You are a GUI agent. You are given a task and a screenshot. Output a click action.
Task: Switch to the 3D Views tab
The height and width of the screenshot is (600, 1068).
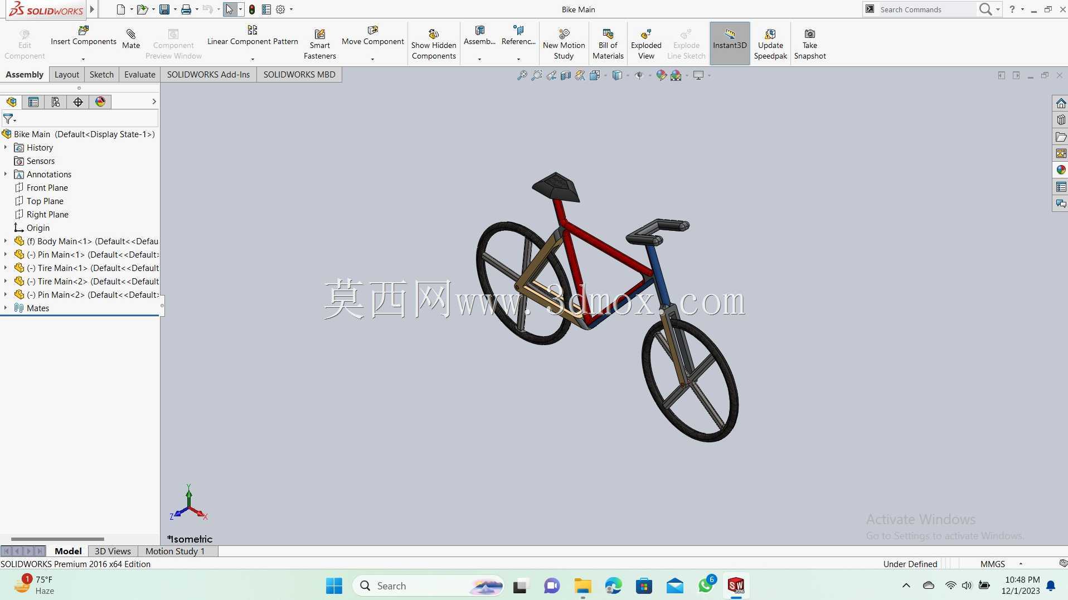tap(113, 551)
